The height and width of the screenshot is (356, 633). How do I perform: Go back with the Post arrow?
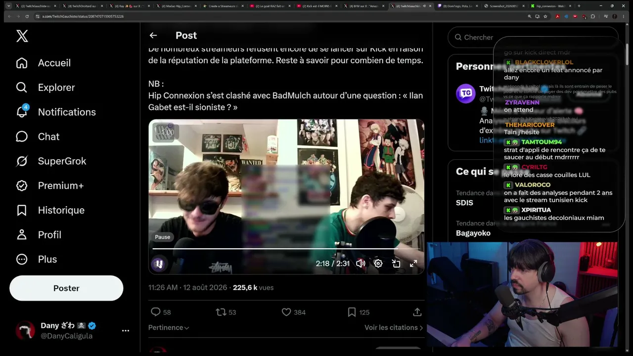(x=153, y=35)
